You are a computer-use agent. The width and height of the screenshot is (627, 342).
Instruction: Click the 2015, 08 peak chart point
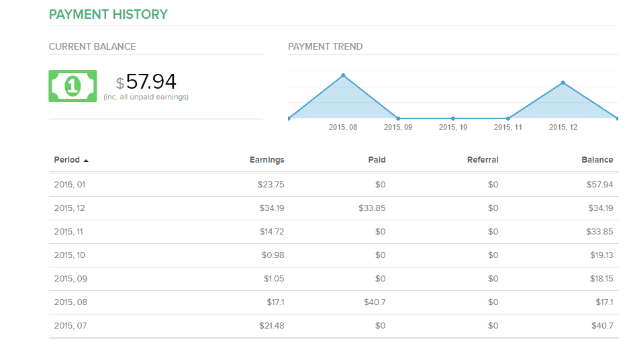[343, 75]
